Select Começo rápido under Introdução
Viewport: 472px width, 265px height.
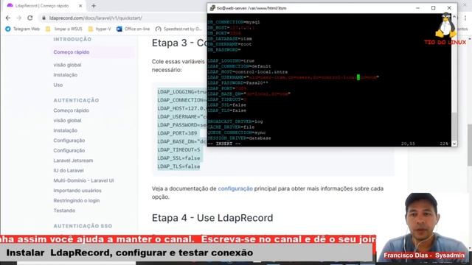(72, 52)
